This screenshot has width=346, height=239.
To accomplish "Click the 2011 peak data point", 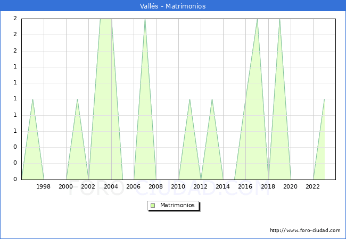I will tap(190, 99).
